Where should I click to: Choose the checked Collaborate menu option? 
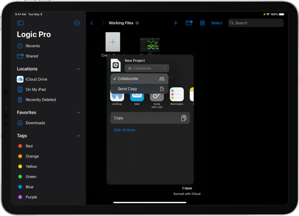139,79
